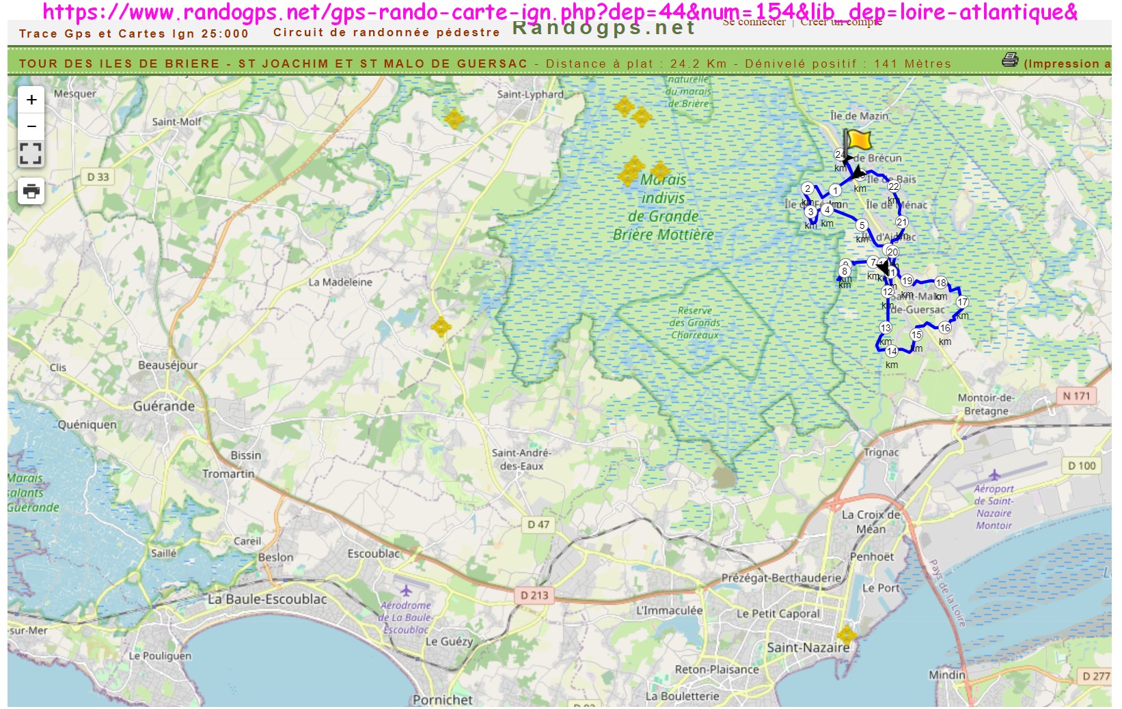
Task: Toggle fullscreen map view
Action: tap(31, 154)
